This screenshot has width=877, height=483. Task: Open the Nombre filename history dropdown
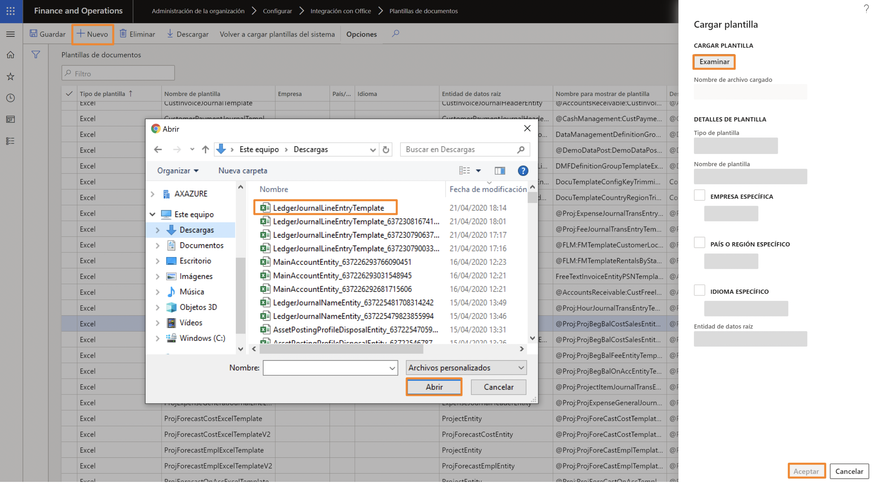click(392, 368)
